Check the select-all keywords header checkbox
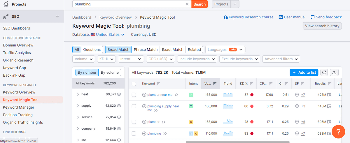 134,84
